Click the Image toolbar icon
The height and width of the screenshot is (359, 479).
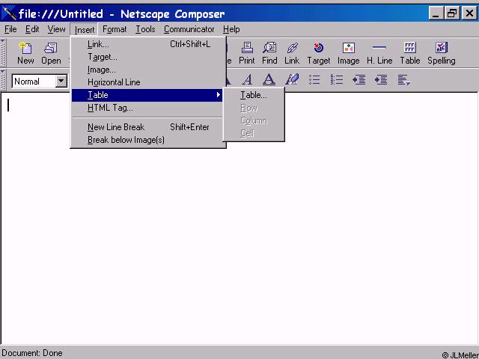pyautogui.click(x=349, y=53)
